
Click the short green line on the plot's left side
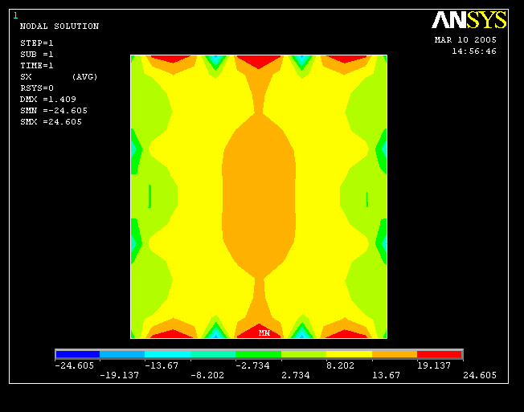(149, 196)
